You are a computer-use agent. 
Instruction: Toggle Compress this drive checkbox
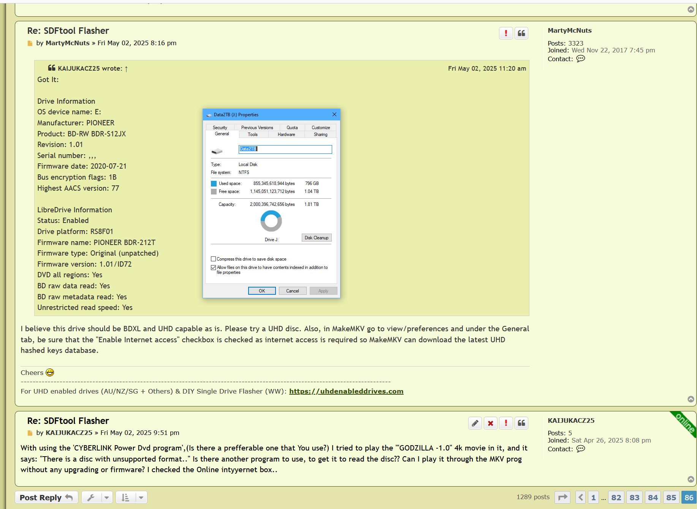click(213, 259)
